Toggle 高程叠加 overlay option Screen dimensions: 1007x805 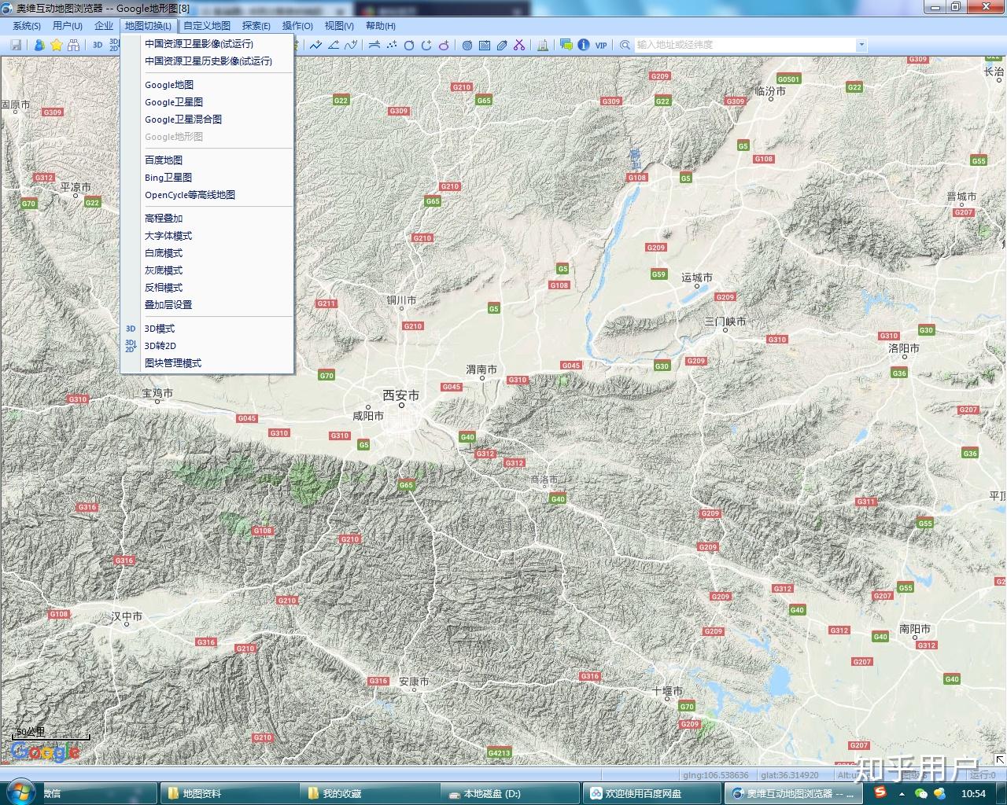pos(164,219)
